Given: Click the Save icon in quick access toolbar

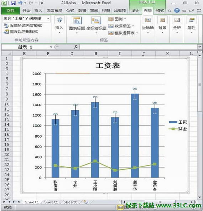Looking at the screenshot, I should (13, 3).
